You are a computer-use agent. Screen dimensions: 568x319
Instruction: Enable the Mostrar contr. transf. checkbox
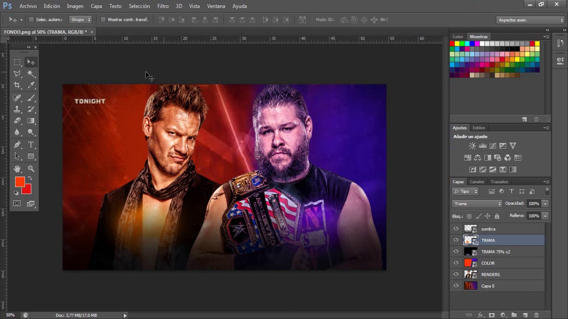click(x=103, y=19)
